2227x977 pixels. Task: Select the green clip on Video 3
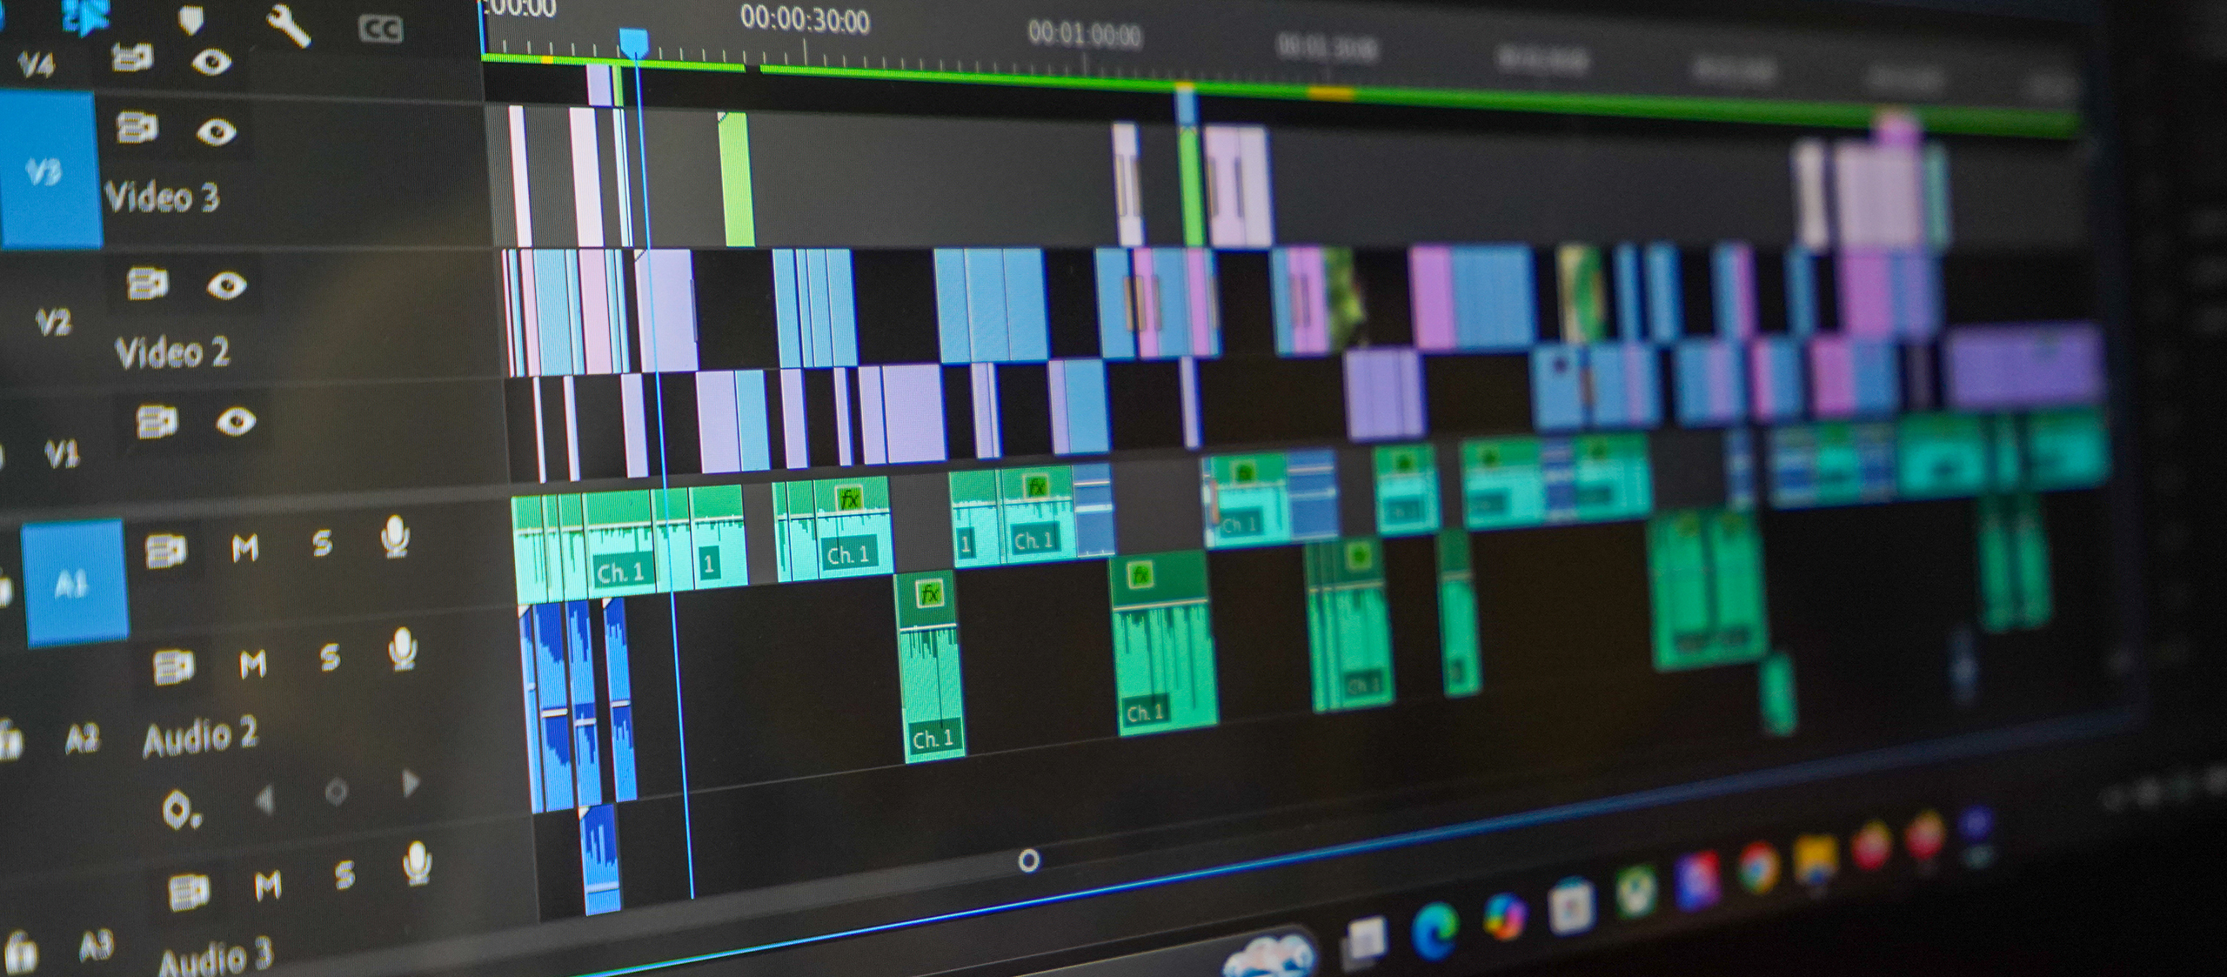pyautogui.click(x=737, y=179)
